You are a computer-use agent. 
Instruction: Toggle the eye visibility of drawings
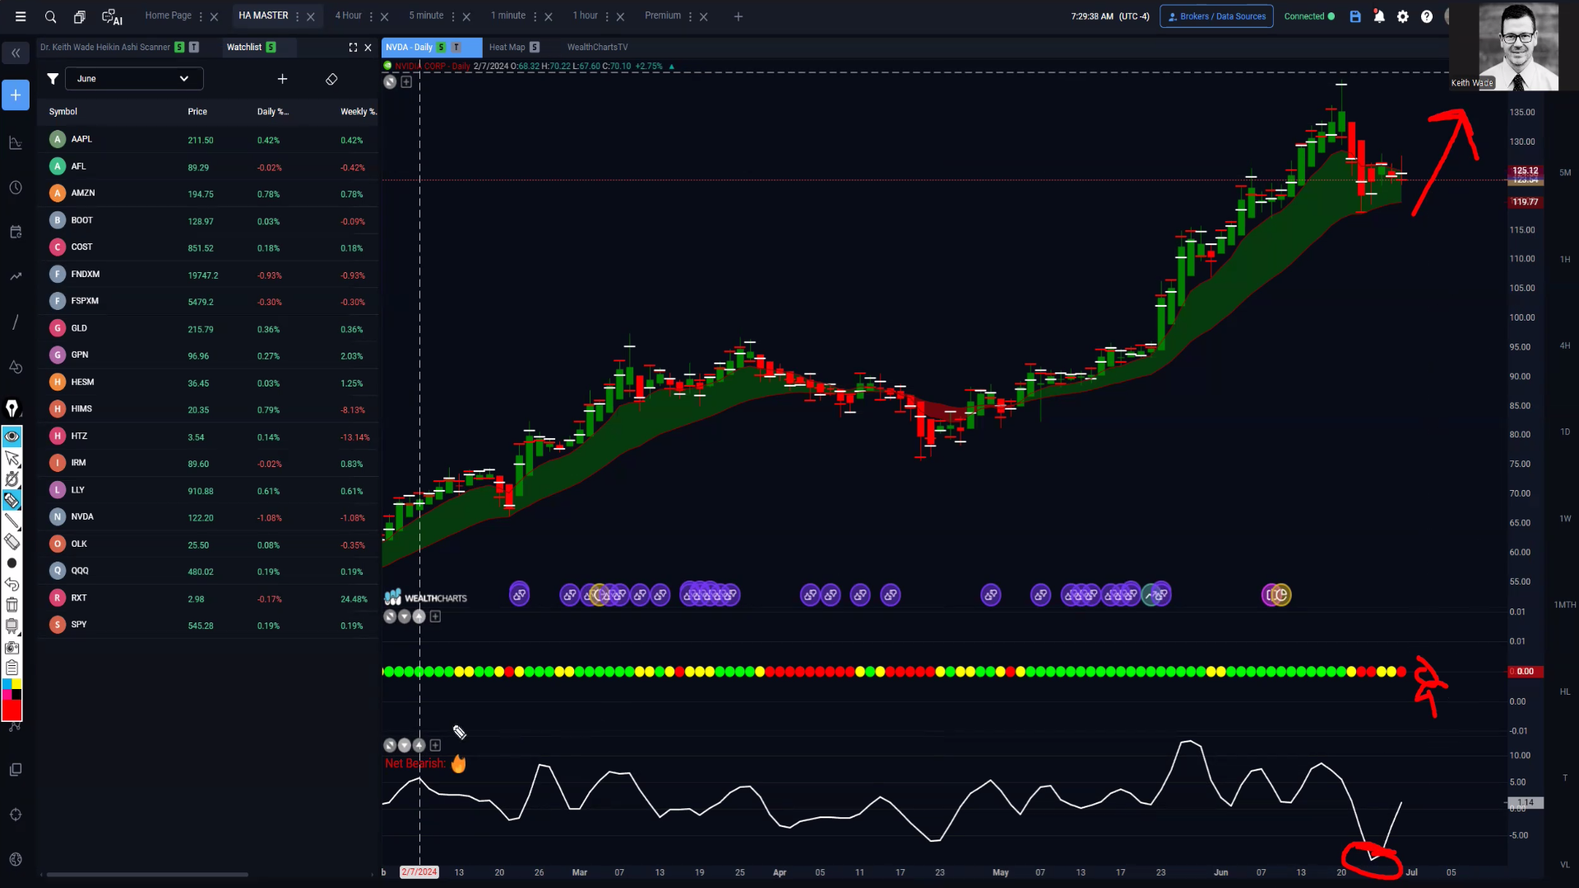(x=12, y=436)
